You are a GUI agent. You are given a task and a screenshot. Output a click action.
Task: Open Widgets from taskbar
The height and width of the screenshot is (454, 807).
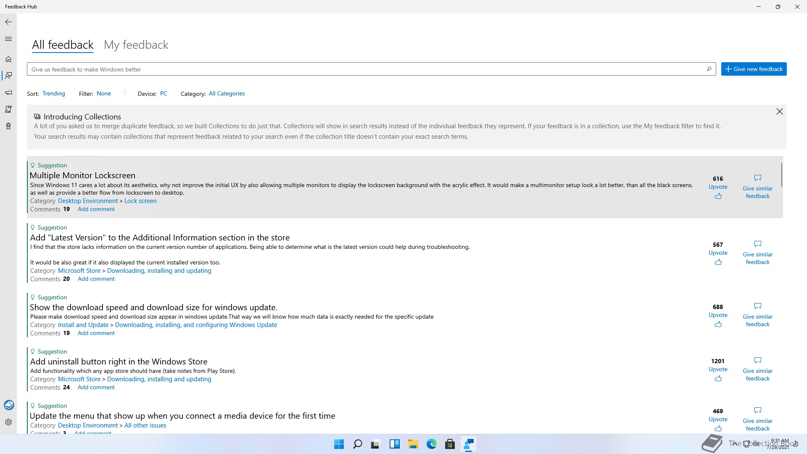[395, 444]
